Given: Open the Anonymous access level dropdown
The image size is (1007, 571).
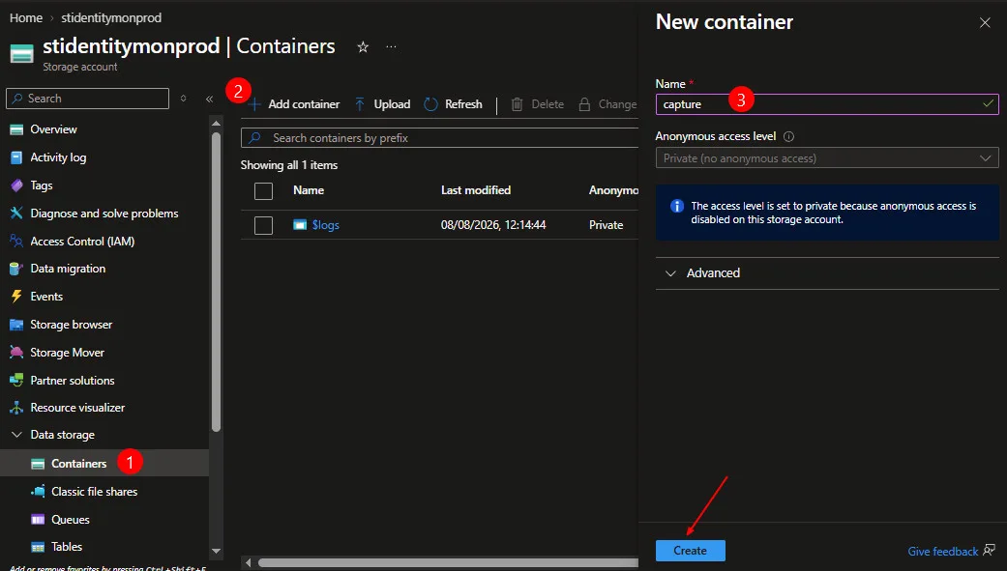Looking at the screenshot, I should [x=827, y=157].
